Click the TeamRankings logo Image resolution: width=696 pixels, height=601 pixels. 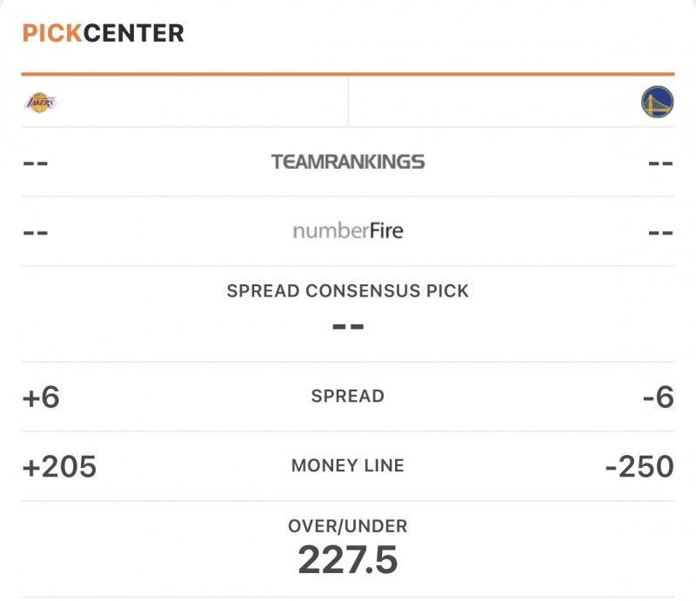(x=348, y=162)
